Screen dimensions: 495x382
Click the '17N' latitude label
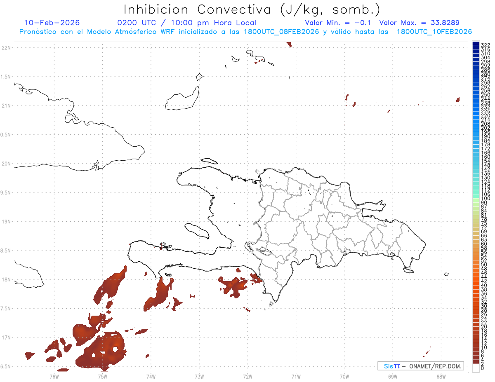click(x=6, y=337)
